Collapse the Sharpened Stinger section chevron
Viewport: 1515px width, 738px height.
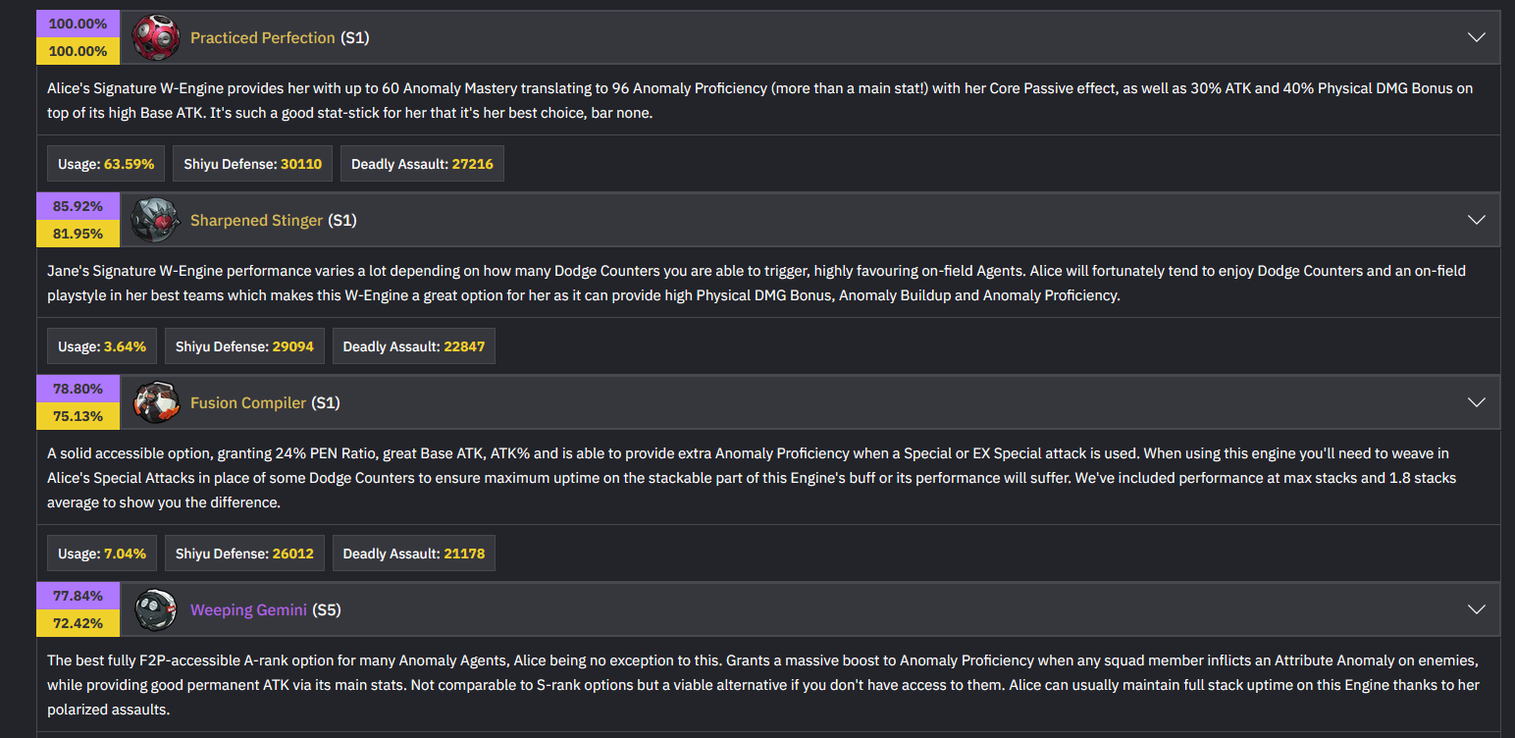pos(1476,220)
